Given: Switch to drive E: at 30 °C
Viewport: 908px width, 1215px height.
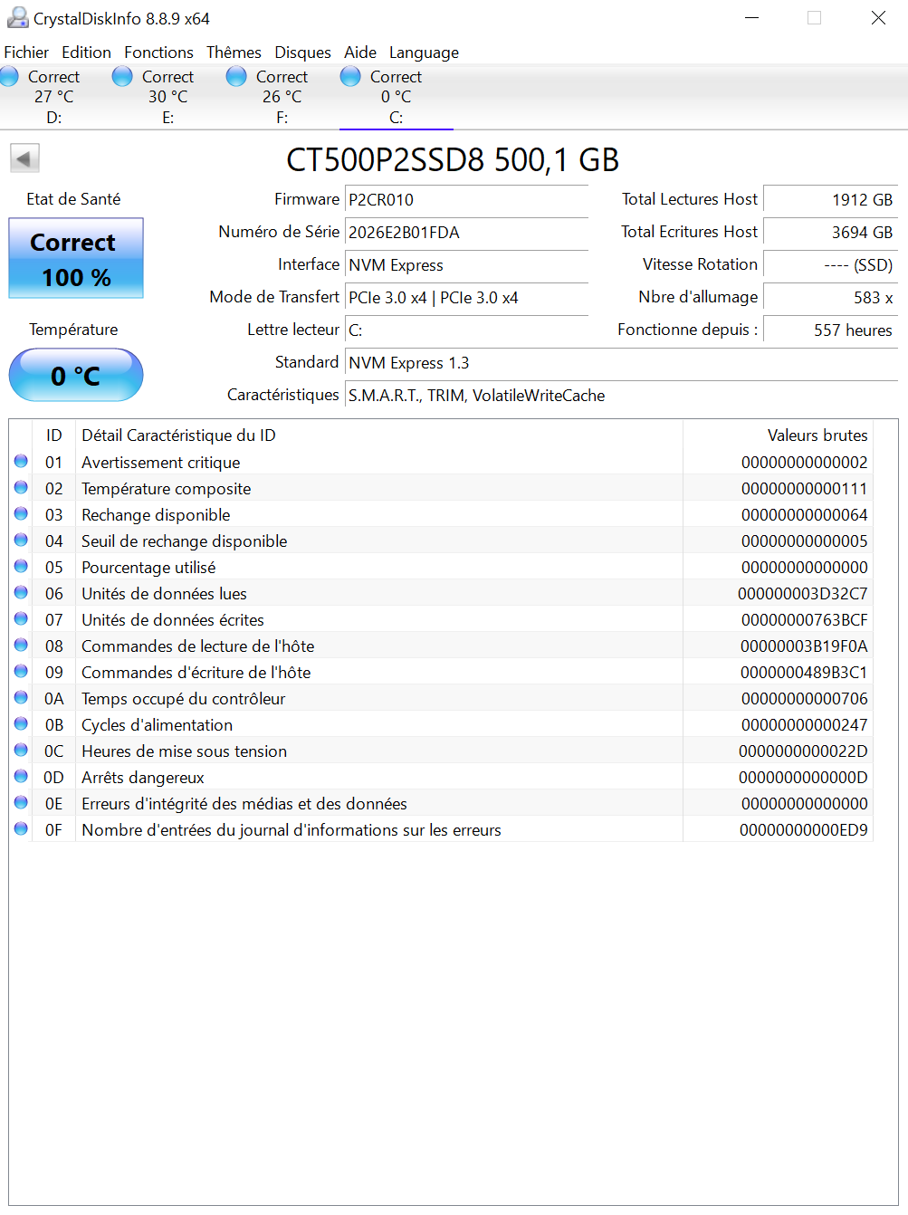Looking at the screenshot, I should [x=168, y=97].
